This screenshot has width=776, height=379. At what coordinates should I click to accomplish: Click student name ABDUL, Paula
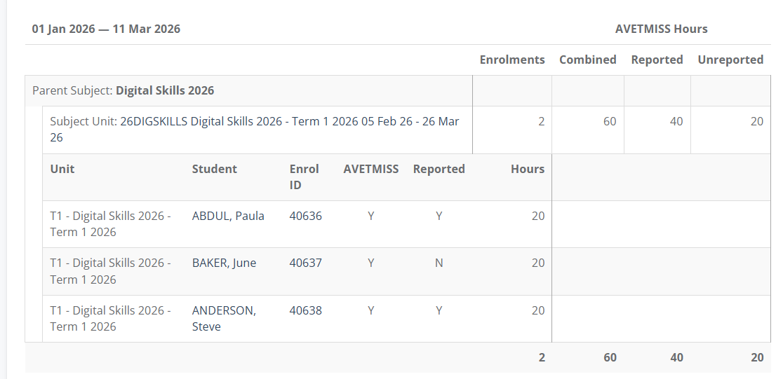click(228, 216)
